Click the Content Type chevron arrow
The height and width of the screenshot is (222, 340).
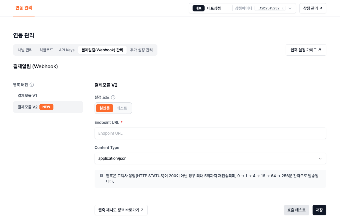pyautogui.click(x=320, y=159)
